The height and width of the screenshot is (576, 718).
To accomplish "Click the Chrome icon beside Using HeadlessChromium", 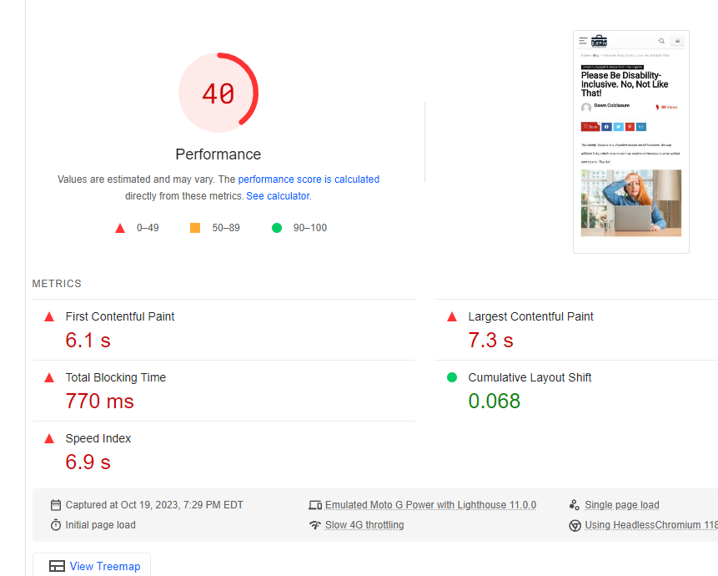I will [575, 525].
